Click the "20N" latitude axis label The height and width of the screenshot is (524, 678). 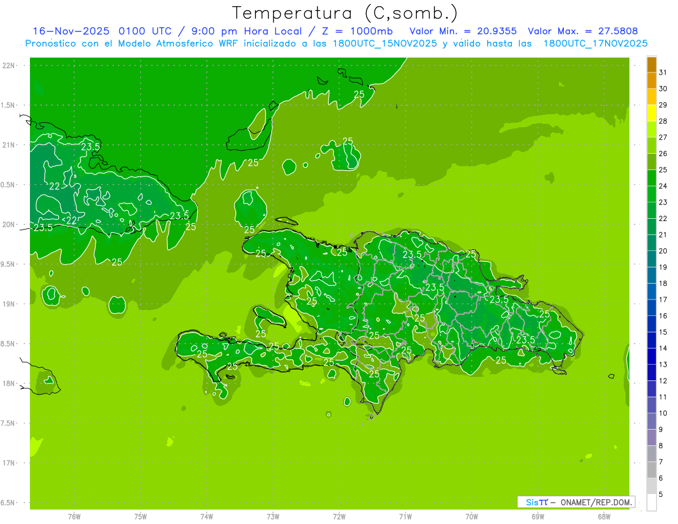click(x=9, y=224)
